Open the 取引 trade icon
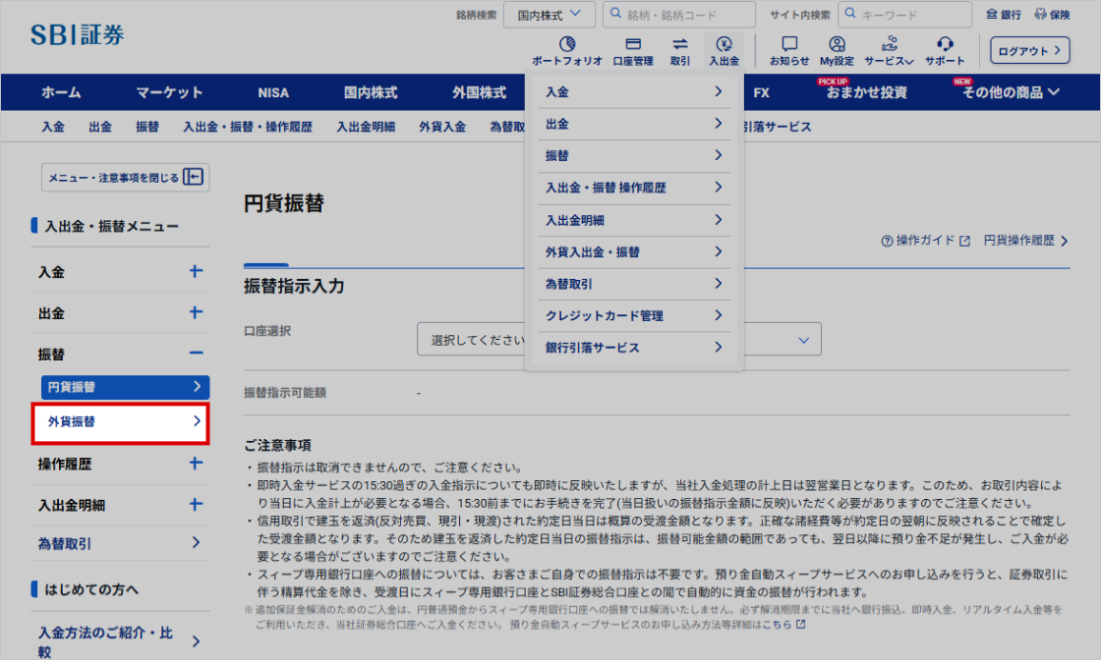This screenshot has height=660, width=1101. tap(680, 45)
